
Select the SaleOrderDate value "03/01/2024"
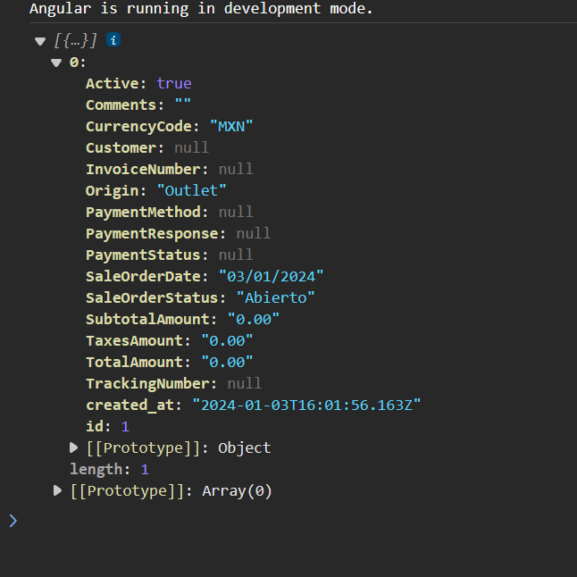pyautogui.click(x=271, y=276)
